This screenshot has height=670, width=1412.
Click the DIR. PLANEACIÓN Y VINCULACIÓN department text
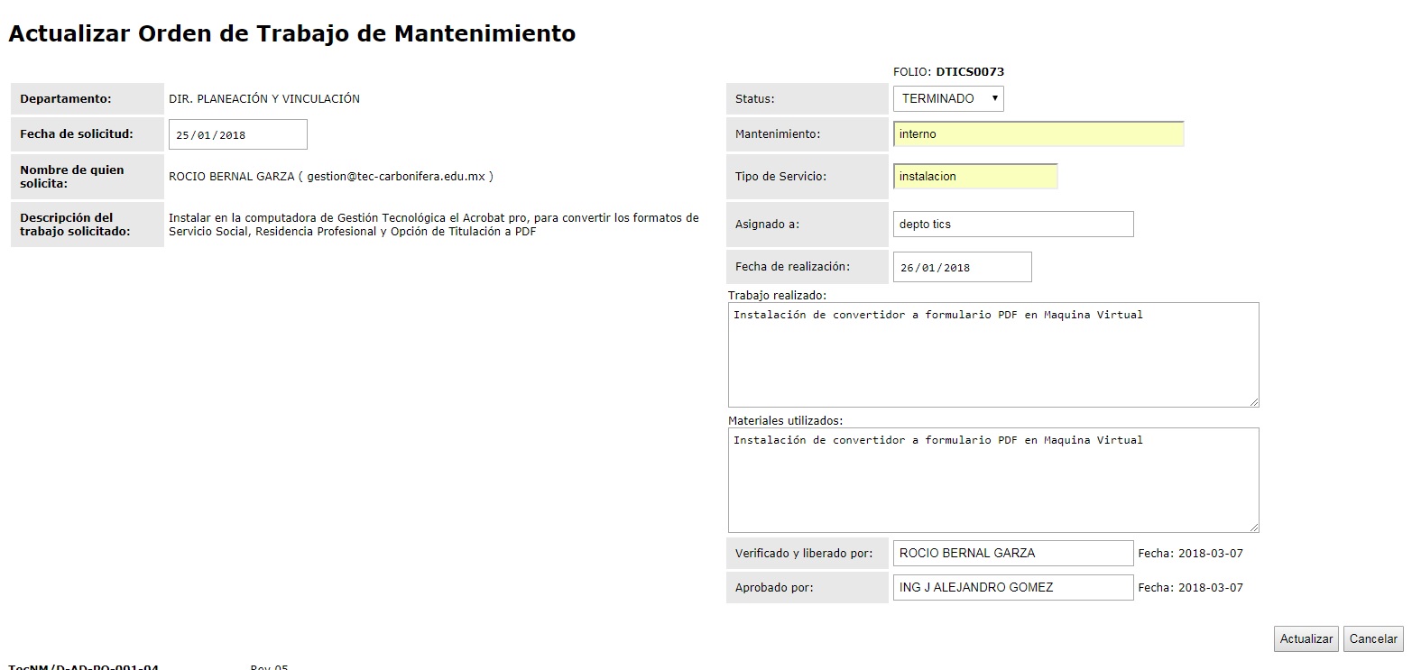point(263,99)
